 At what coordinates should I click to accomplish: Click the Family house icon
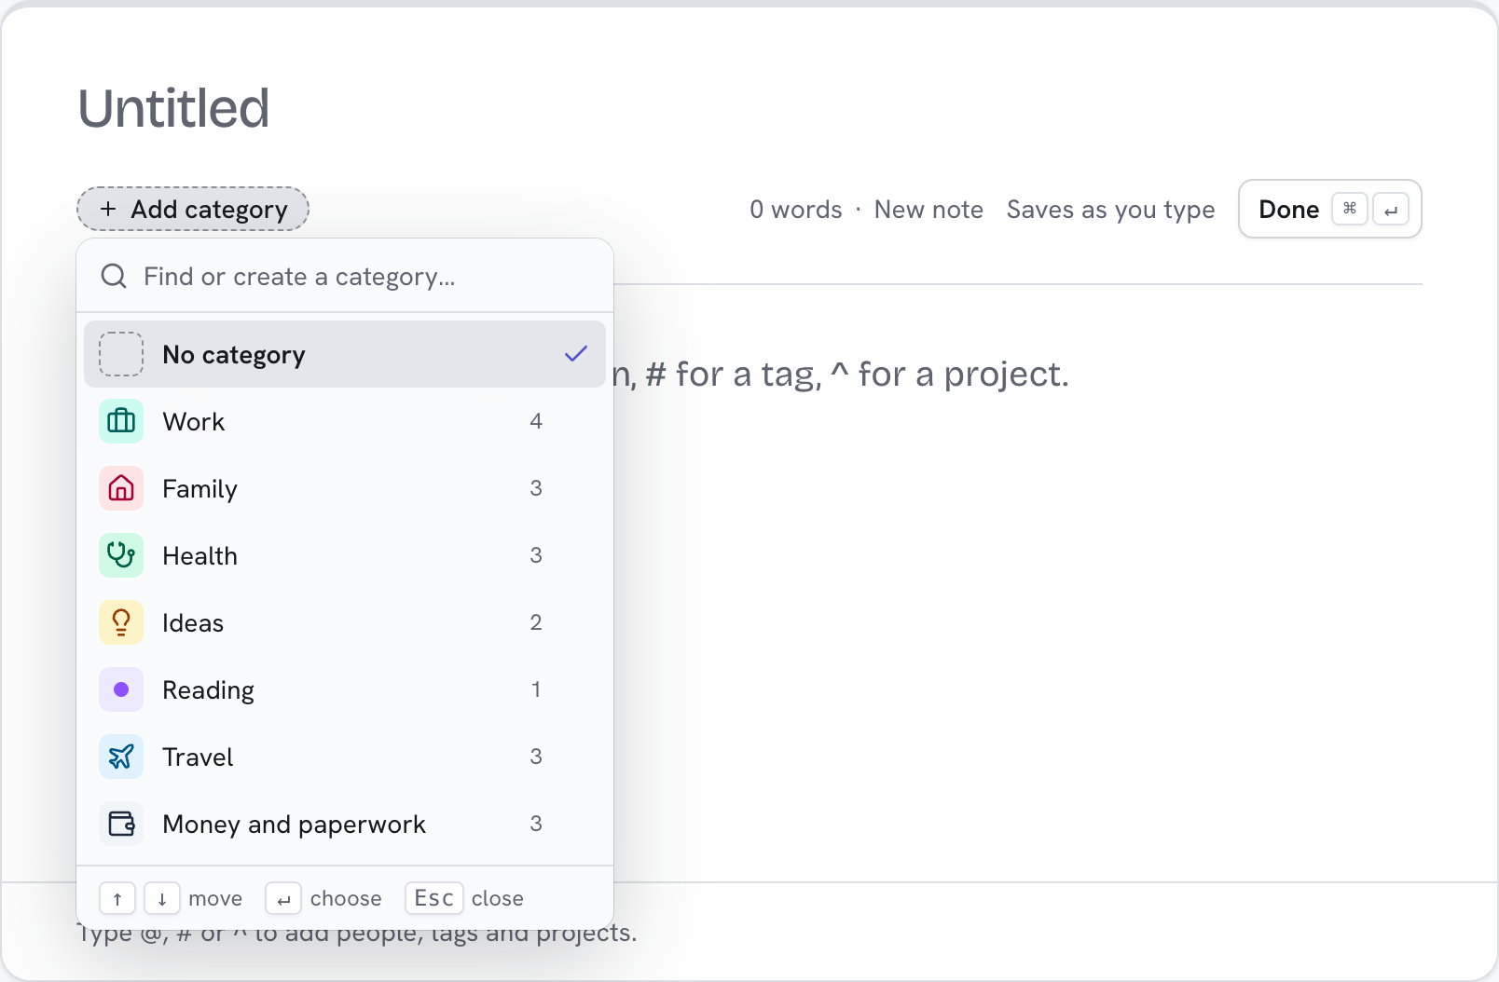pyautogui.click(x=121, y=488)
